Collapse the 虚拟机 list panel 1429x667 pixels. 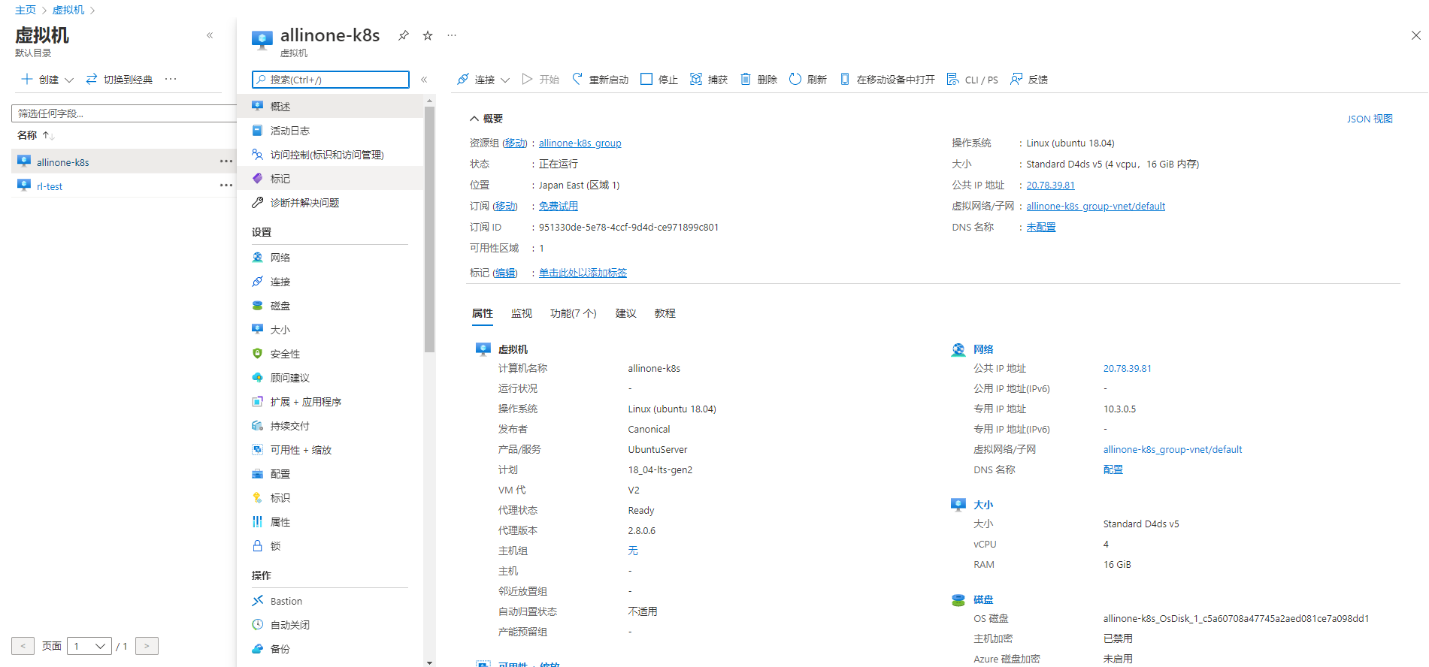(210, 35)
